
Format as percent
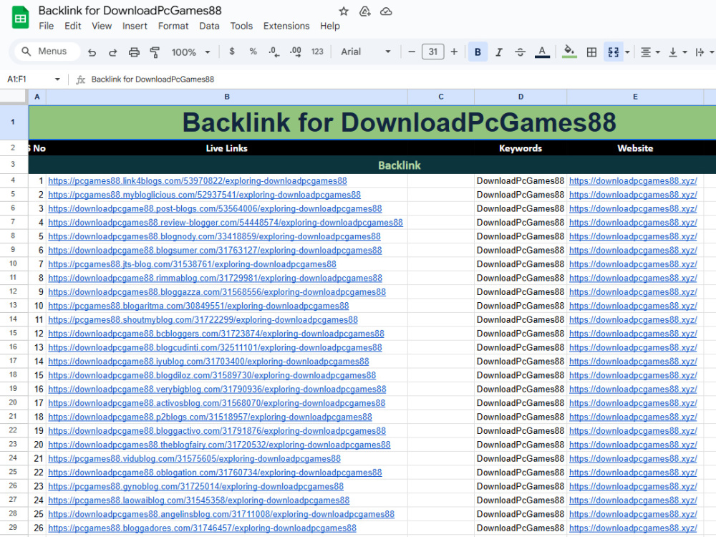[x=253, y=52]
